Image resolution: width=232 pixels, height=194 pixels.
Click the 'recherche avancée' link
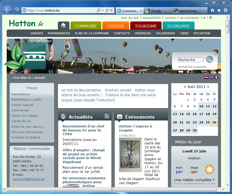click(193, 67)
